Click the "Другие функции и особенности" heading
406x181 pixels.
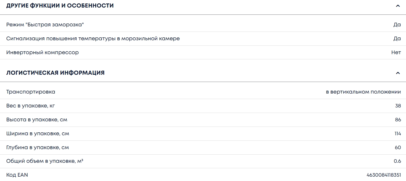60,6
